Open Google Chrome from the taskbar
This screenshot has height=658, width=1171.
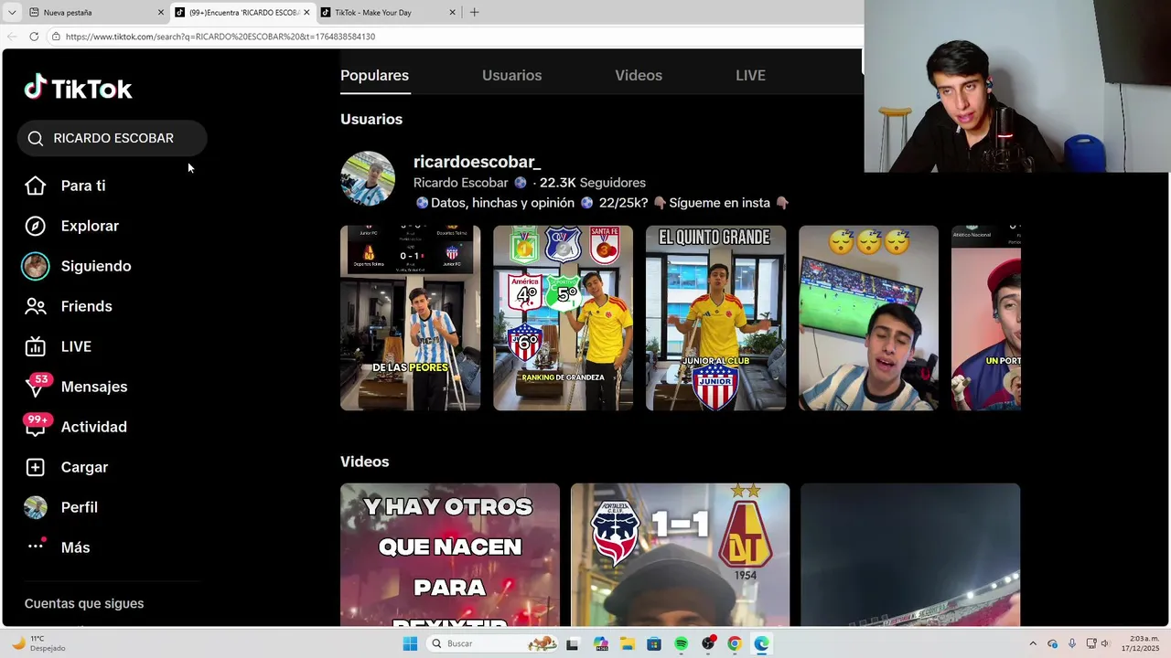(734, 643)
